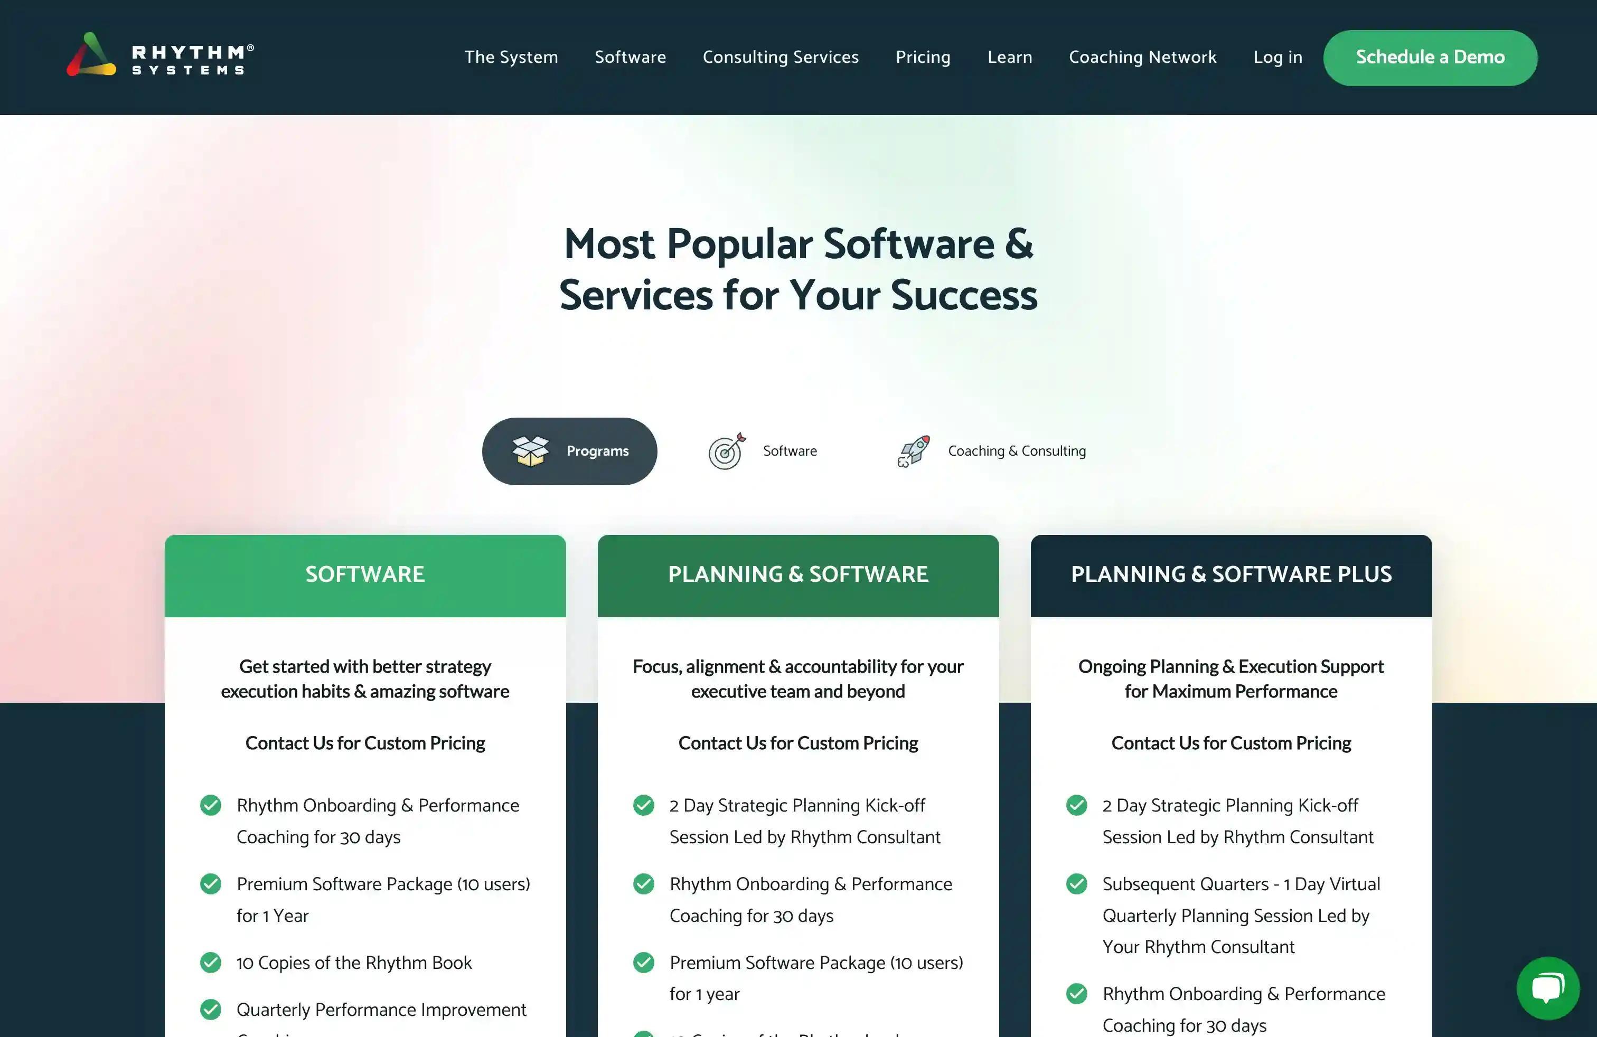
Task: Click the checkmark next to Premium Software Package
Action: [211, 883]
